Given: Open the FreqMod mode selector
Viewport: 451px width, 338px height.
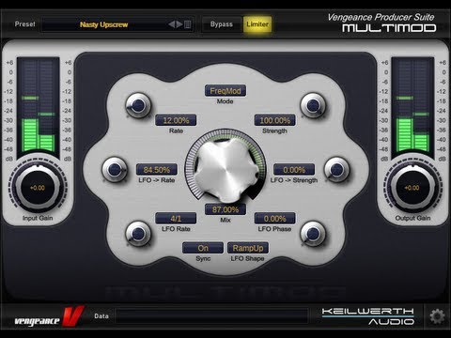Looking at the screenshot, I should pos(225,91).
